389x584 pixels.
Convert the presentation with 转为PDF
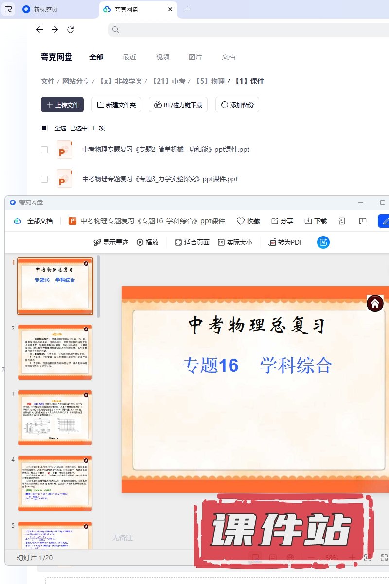(x=285, y=242)
